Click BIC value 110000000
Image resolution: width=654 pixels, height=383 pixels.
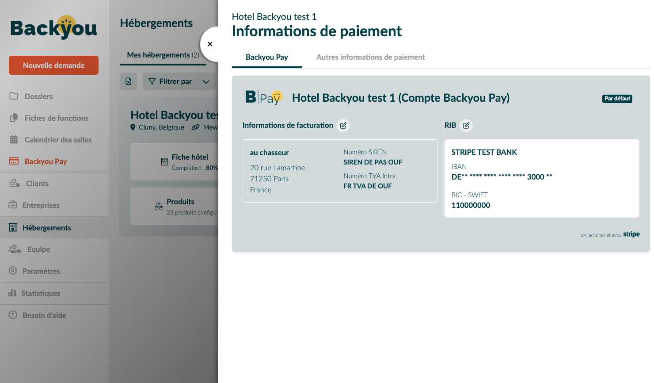471,205
